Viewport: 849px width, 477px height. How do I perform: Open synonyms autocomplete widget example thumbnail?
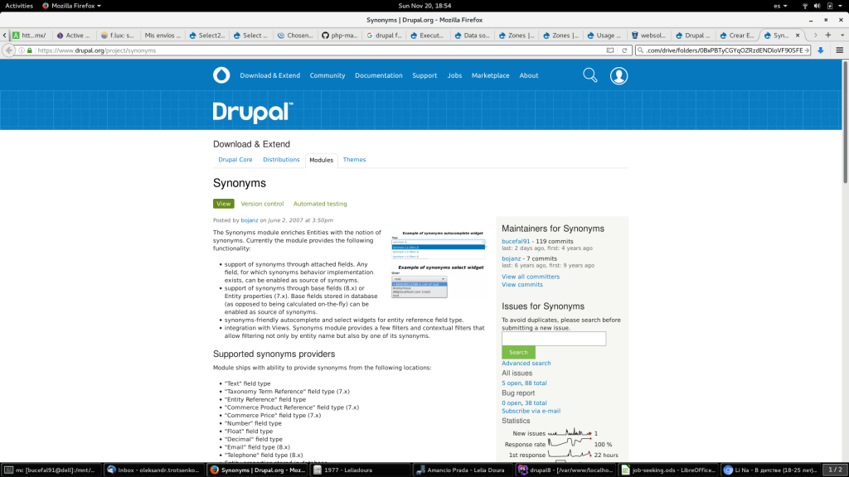(438, 245)
